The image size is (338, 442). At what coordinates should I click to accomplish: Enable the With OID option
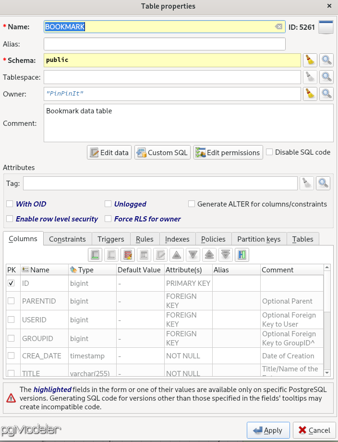(x=9, y=204)
